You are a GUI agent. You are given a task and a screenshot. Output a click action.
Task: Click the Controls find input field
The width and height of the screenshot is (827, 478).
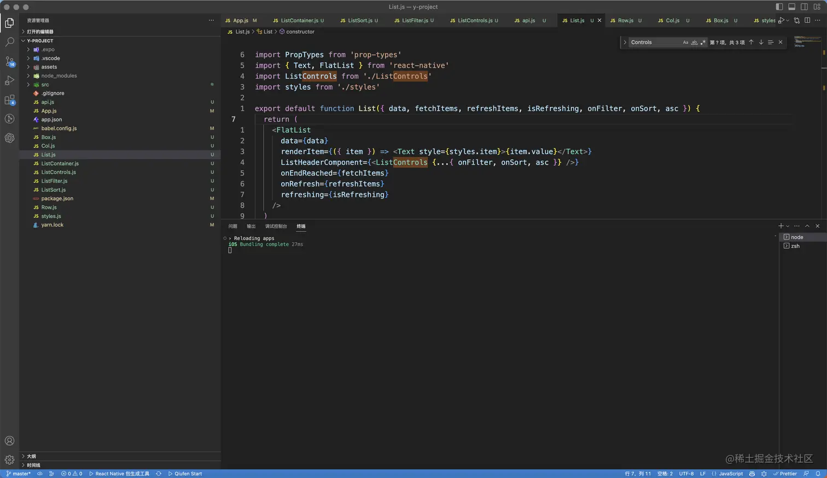pyautogui.click(x=654, y=42)
